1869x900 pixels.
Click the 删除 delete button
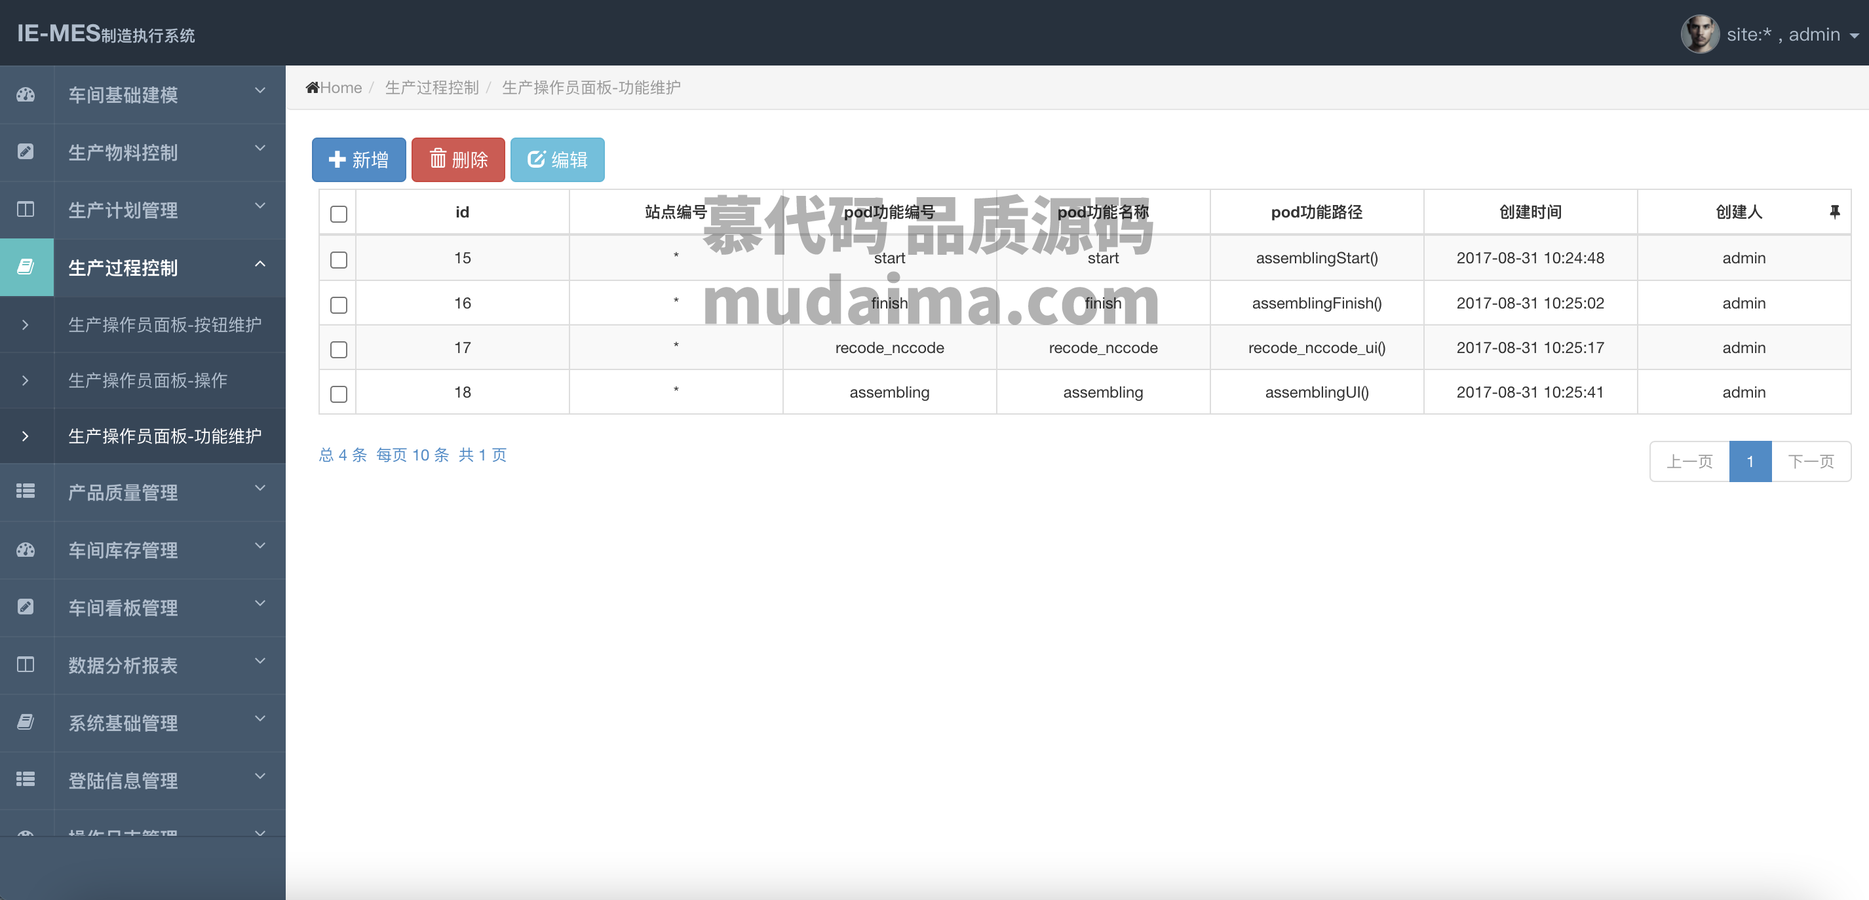coord(458,160)
